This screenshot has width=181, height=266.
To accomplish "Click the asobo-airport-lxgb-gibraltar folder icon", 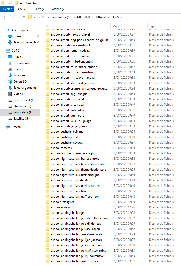I will pos(48,56).
